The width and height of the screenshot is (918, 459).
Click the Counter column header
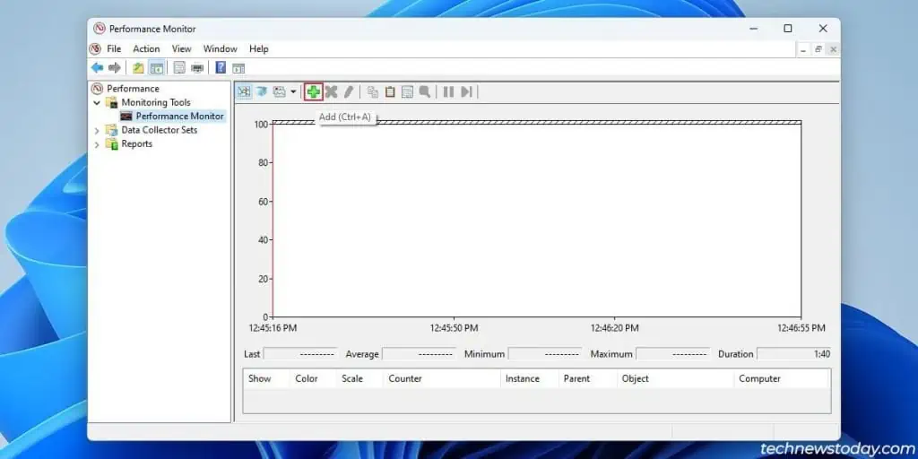coord(405,378)
